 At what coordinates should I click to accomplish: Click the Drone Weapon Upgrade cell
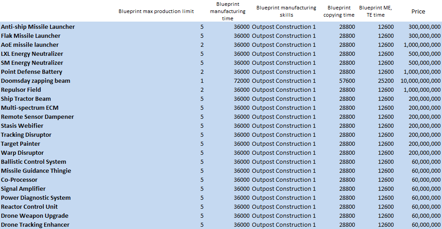click(34, 216)
